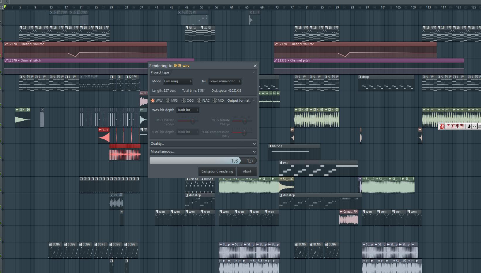Click bar 81 on the timeline ruler
481x273 pixels.
click(307, 7)
